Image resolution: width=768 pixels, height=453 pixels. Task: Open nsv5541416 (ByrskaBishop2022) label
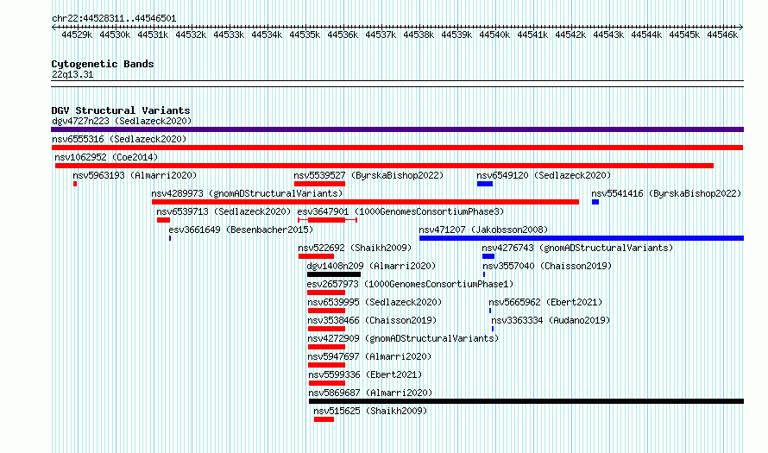tap(666, 193)
